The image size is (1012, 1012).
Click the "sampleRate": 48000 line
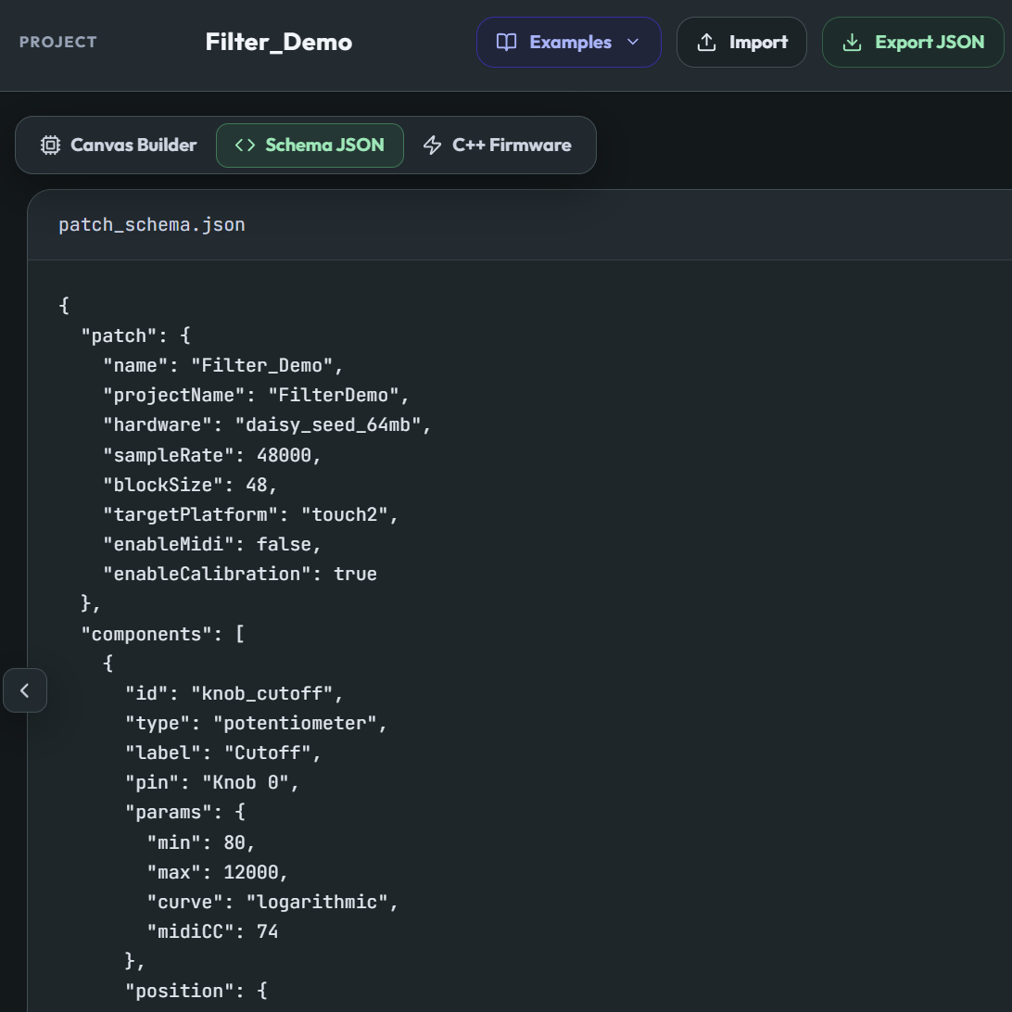pyautogui.click(x=212, y=455)
